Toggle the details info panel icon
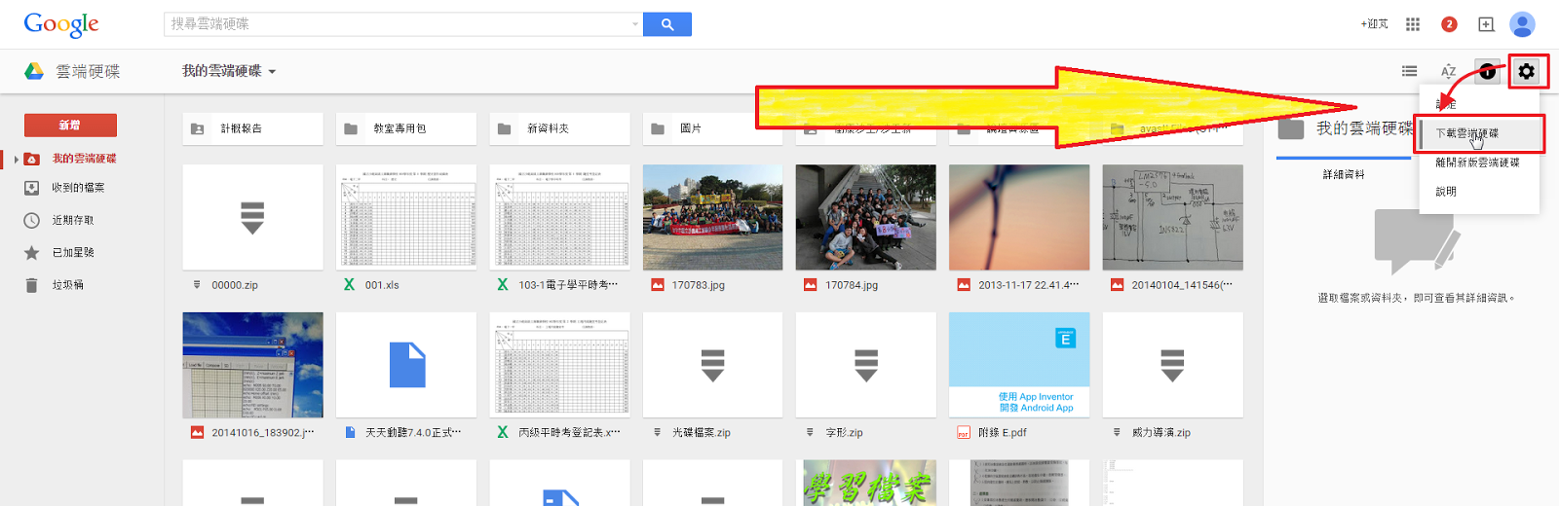This screenshot has height=506, width=1559. click(1487, 71)
